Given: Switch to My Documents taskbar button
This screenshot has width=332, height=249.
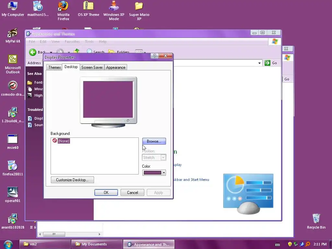Looking at the screenshot, I should click(x=97, y=244).
